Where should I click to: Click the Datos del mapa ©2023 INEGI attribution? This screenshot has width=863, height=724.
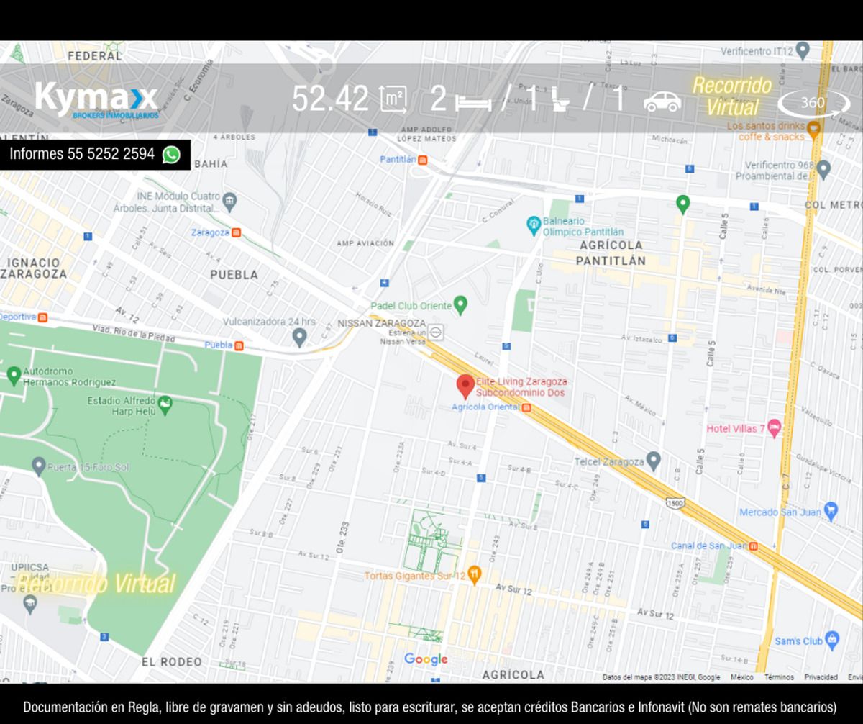point(662,677)
